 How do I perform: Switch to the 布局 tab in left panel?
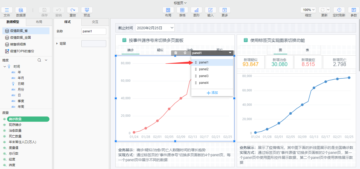click(39, 22)
